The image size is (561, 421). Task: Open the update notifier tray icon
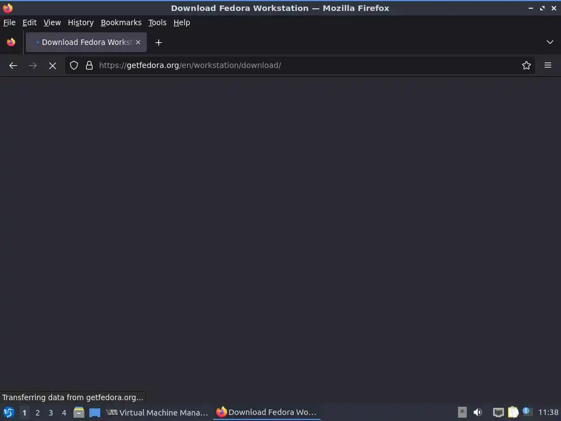coord(526,411)
